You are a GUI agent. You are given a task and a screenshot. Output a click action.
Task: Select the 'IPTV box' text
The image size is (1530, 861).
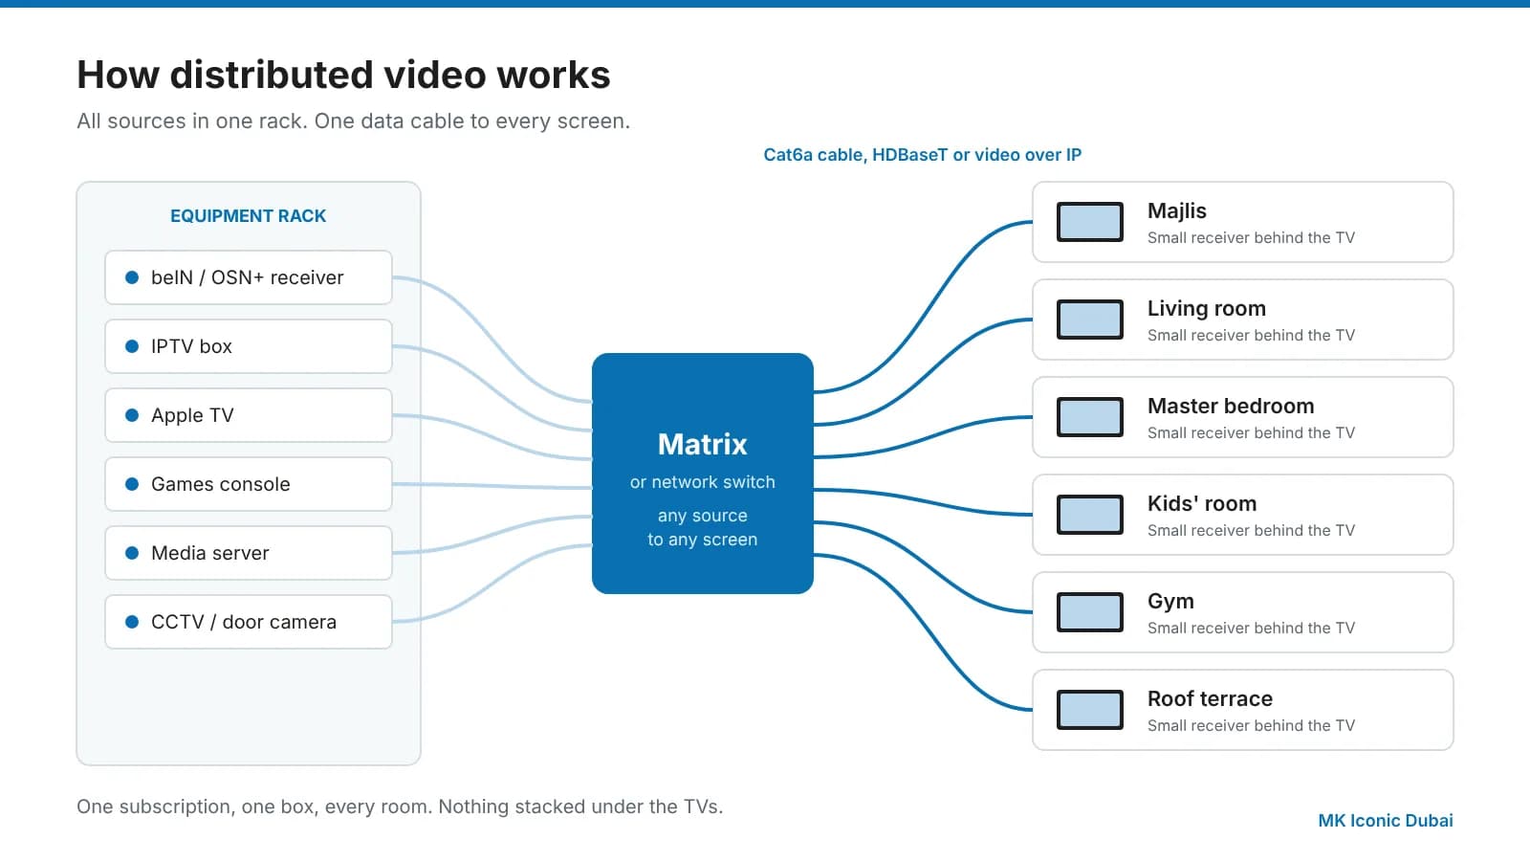(x=191, y=346)
